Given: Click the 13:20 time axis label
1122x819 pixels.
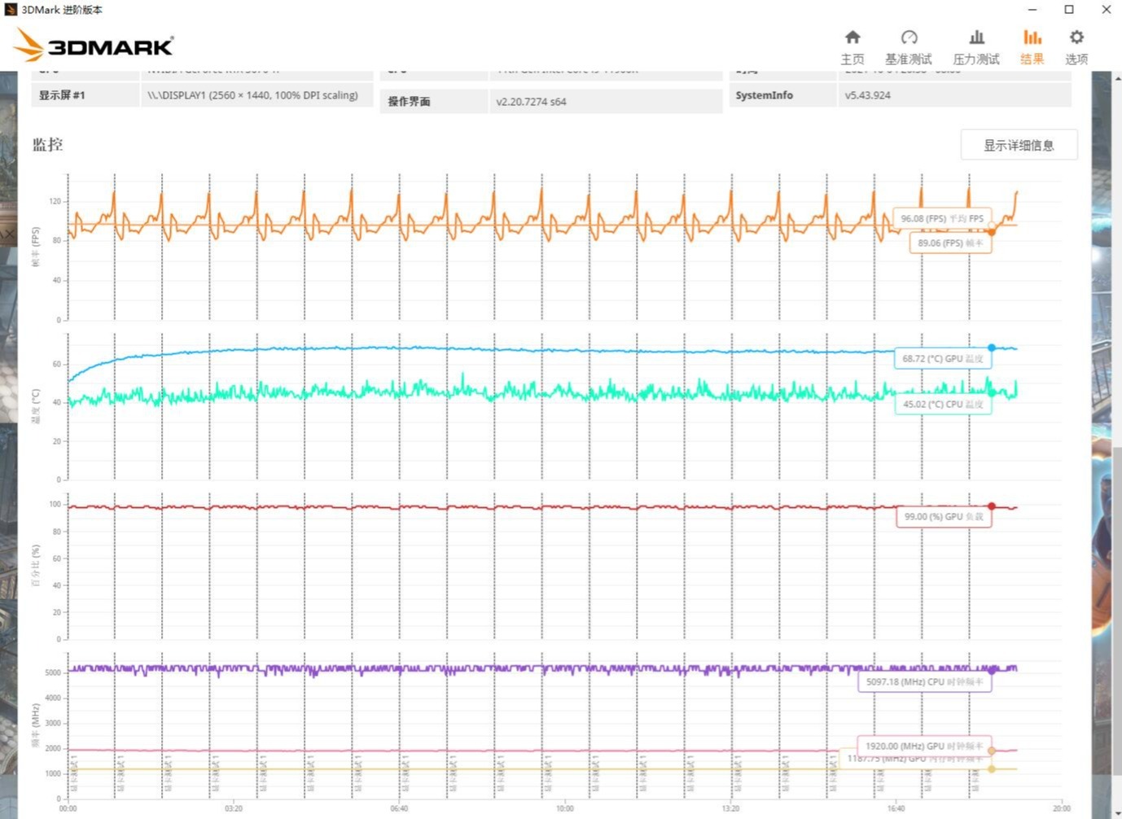Looking at the screenshot, I should coord(730,808).
